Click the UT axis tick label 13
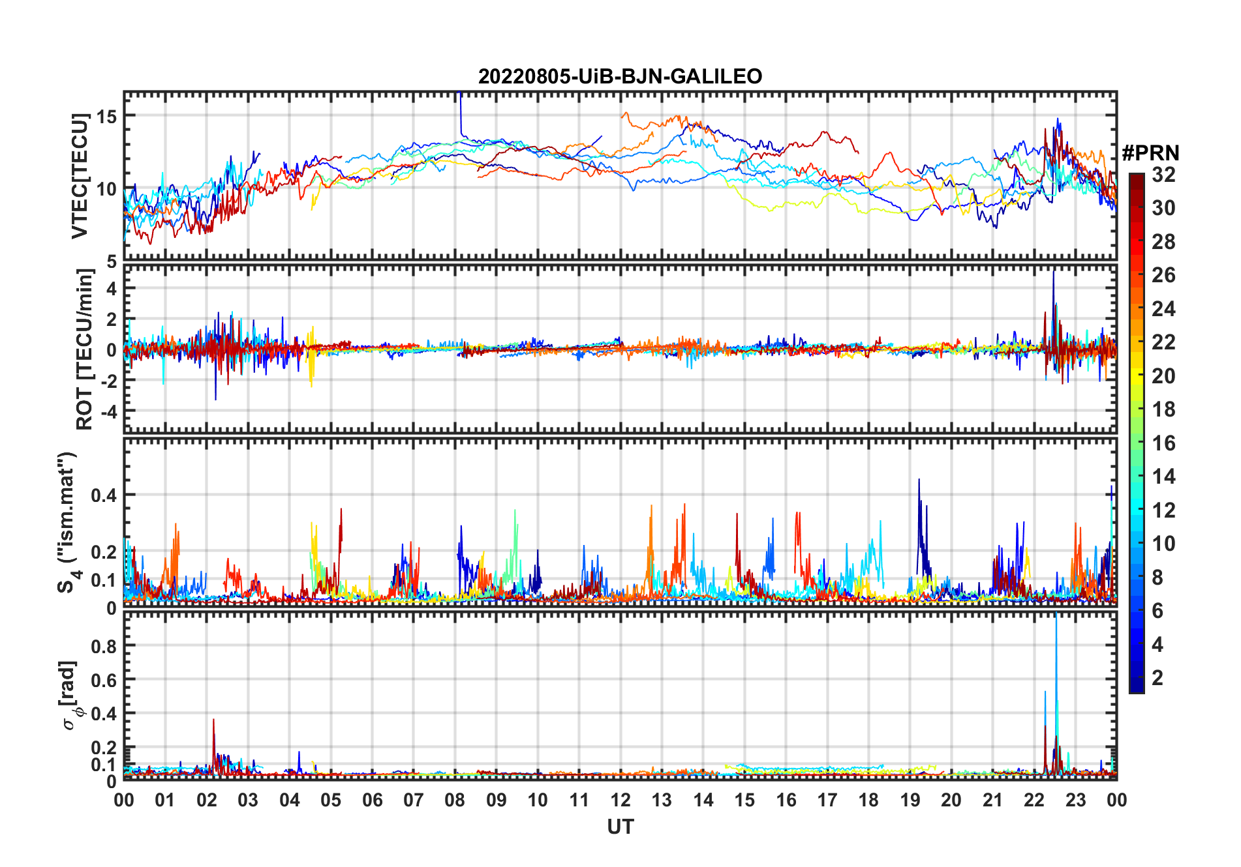1241x867 pixels. pos(662,801)
